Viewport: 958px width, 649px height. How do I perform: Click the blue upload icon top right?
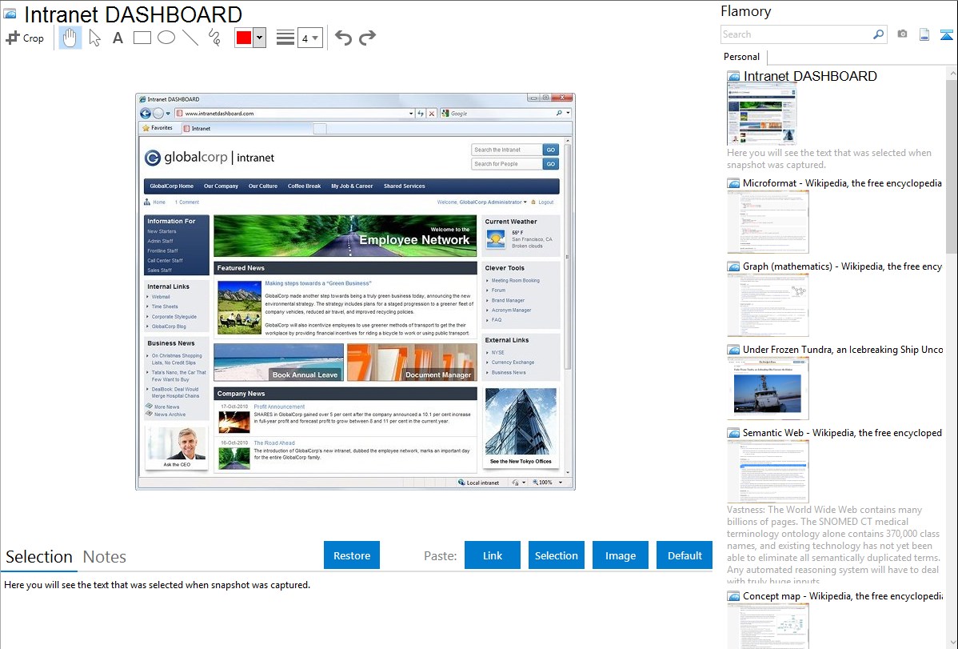click(946, 34)
